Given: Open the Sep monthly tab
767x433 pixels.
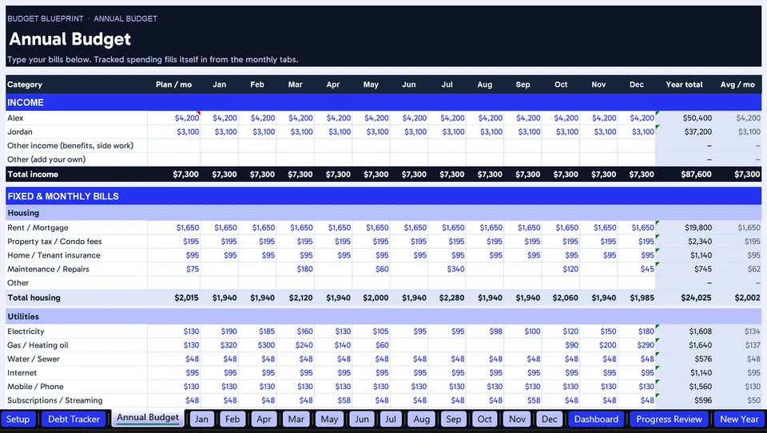Looking at the screenshot, I should 454,419.
